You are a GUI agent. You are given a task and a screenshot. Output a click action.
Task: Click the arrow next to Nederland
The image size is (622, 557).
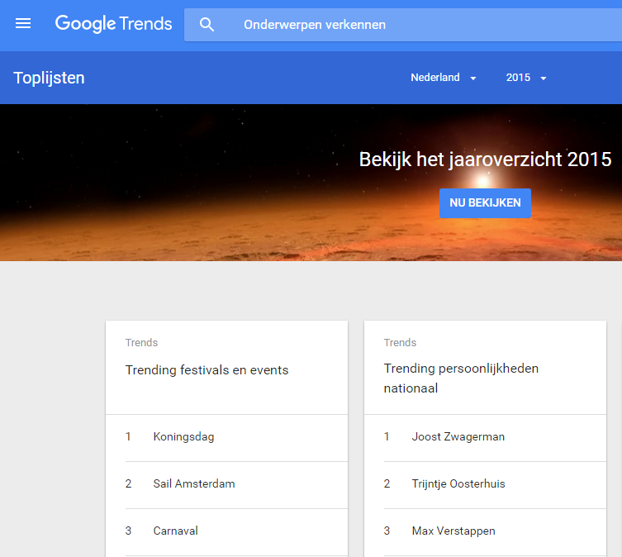pos(472,79)
